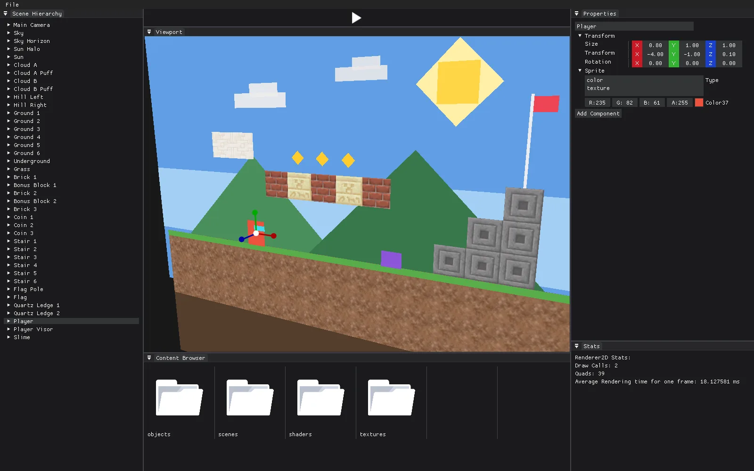The image size is (754, 471).
Task: Click the blue Z button for Size
Action: (711, 45)
